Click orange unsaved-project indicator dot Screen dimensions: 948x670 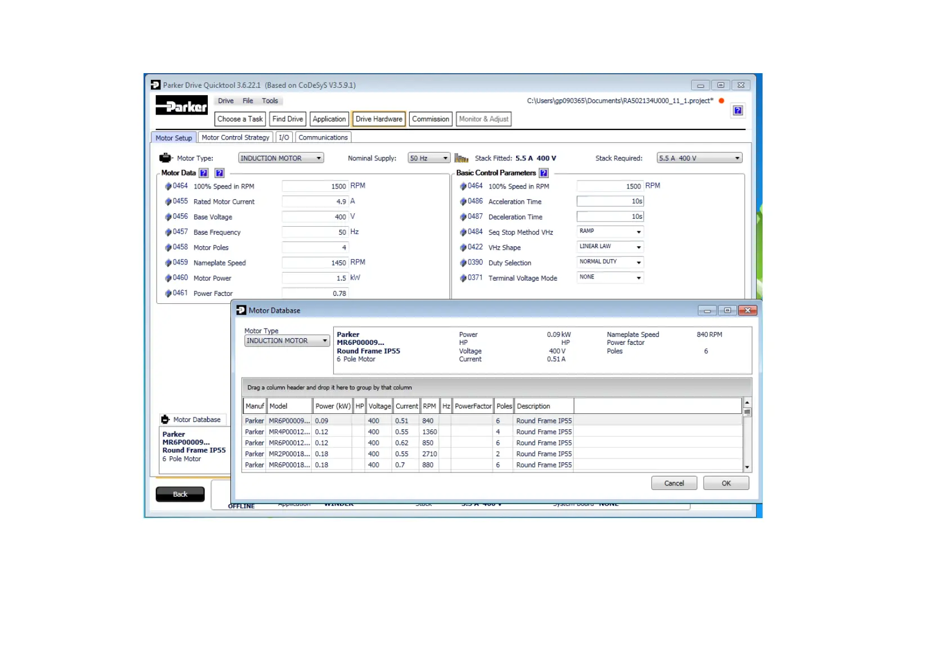721,101
